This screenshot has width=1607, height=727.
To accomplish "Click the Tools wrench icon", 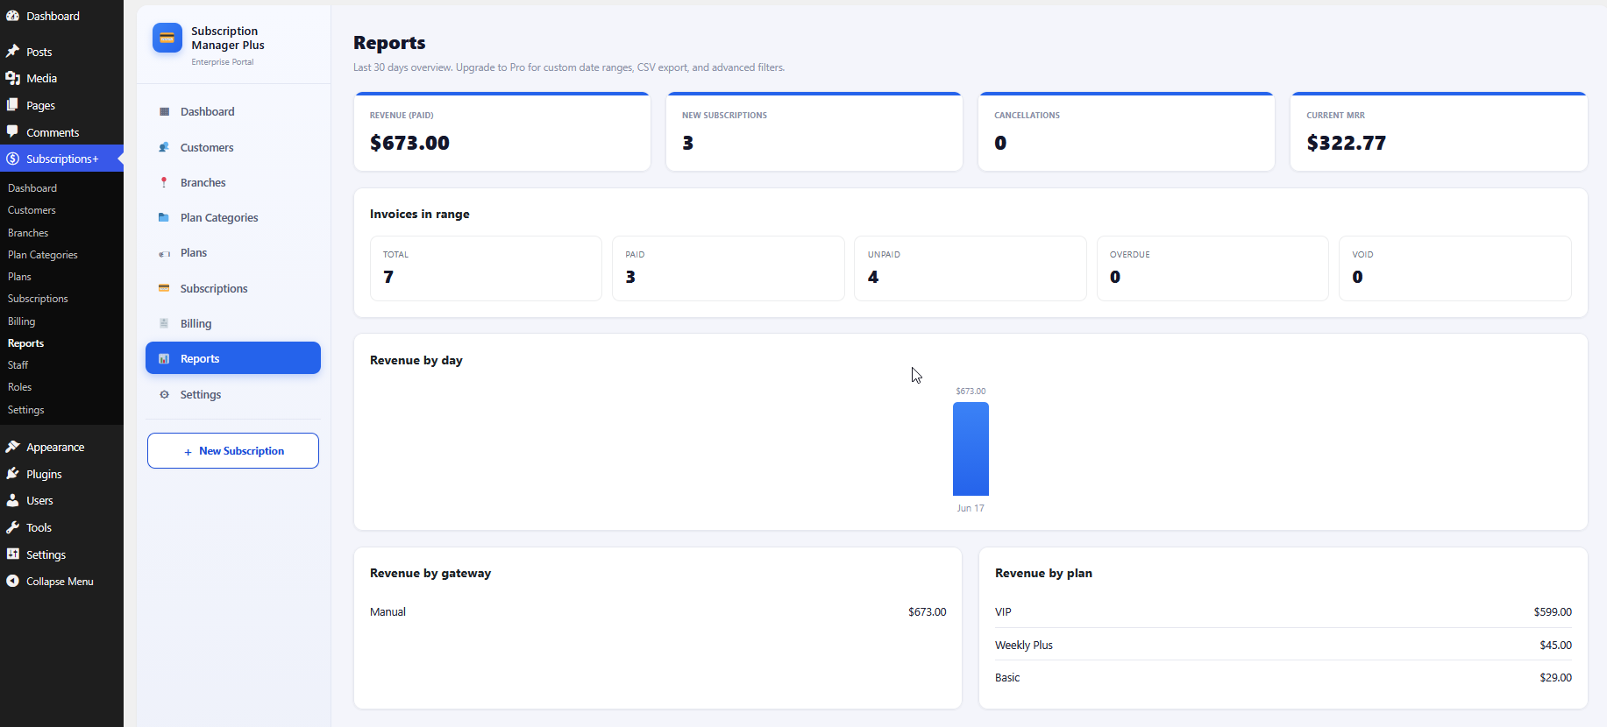I will (12, 527).
